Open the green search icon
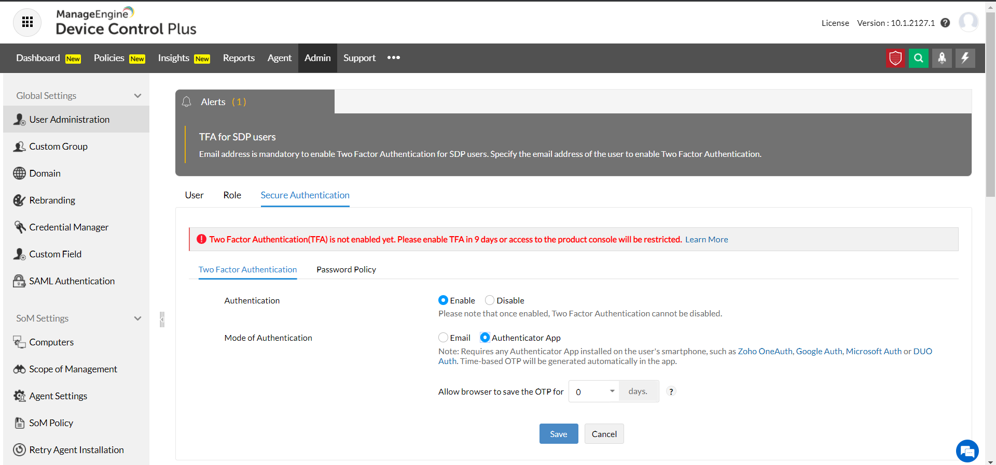The image size is (996, 465). pos(919,58)
